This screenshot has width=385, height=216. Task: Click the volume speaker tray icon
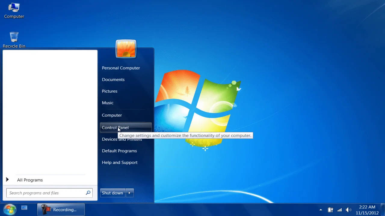pyautogui.click(x=349, y=210)
